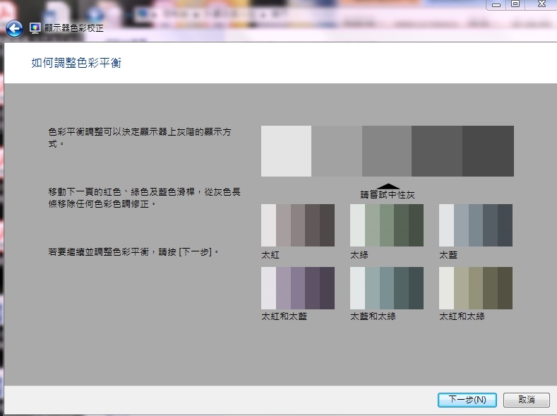557x416 pixels.
Task: Click the 太藍 sample thumbnail
Action: (476, 225)
